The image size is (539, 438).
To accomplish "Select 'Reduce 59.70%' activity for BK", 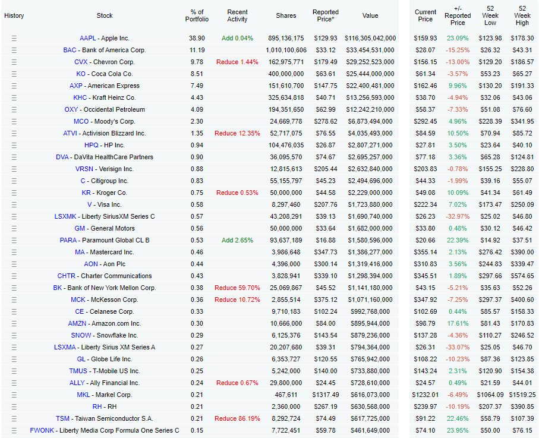I will tap(237, 288).
